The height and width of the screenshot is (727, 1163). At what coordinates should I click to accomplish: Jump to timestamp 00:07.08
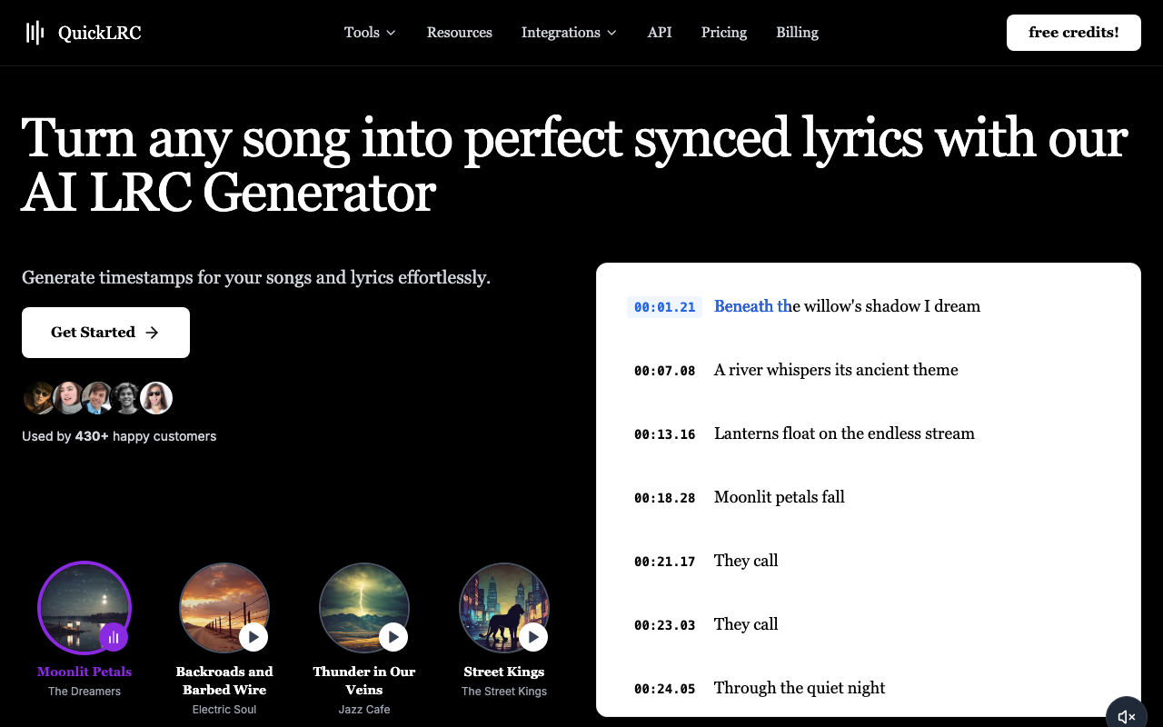(665, 371)
